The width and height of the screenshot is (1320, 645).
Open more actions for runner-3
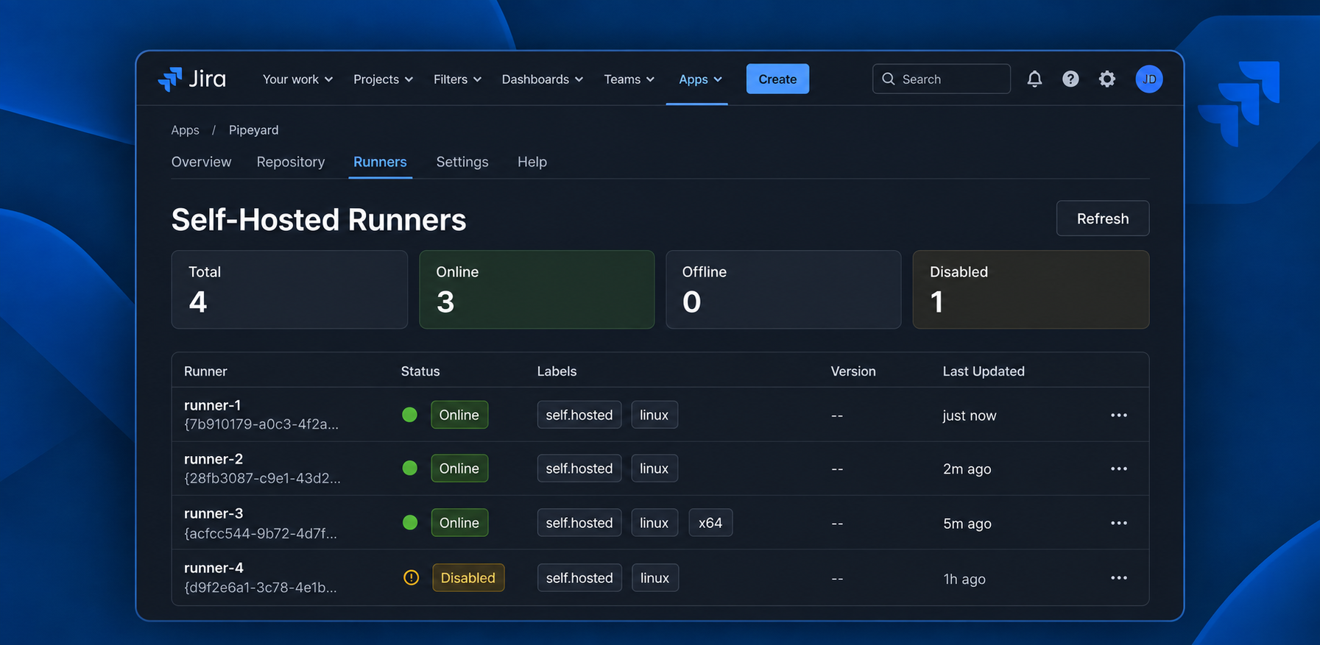point(1119,523)
